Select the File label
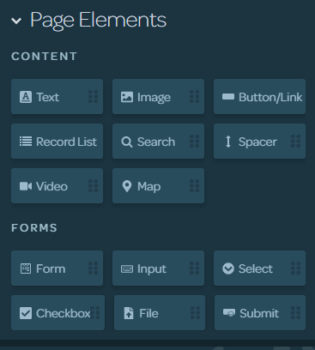The image size is (315, 350). coord(148,313)
